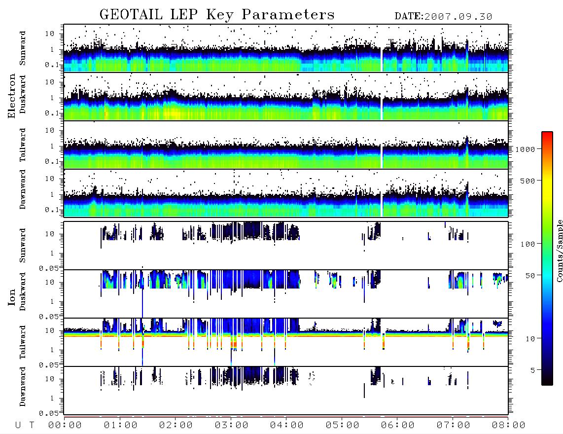Click the 0.05 tick of Ion Sunward panel

tap(48, 268)
